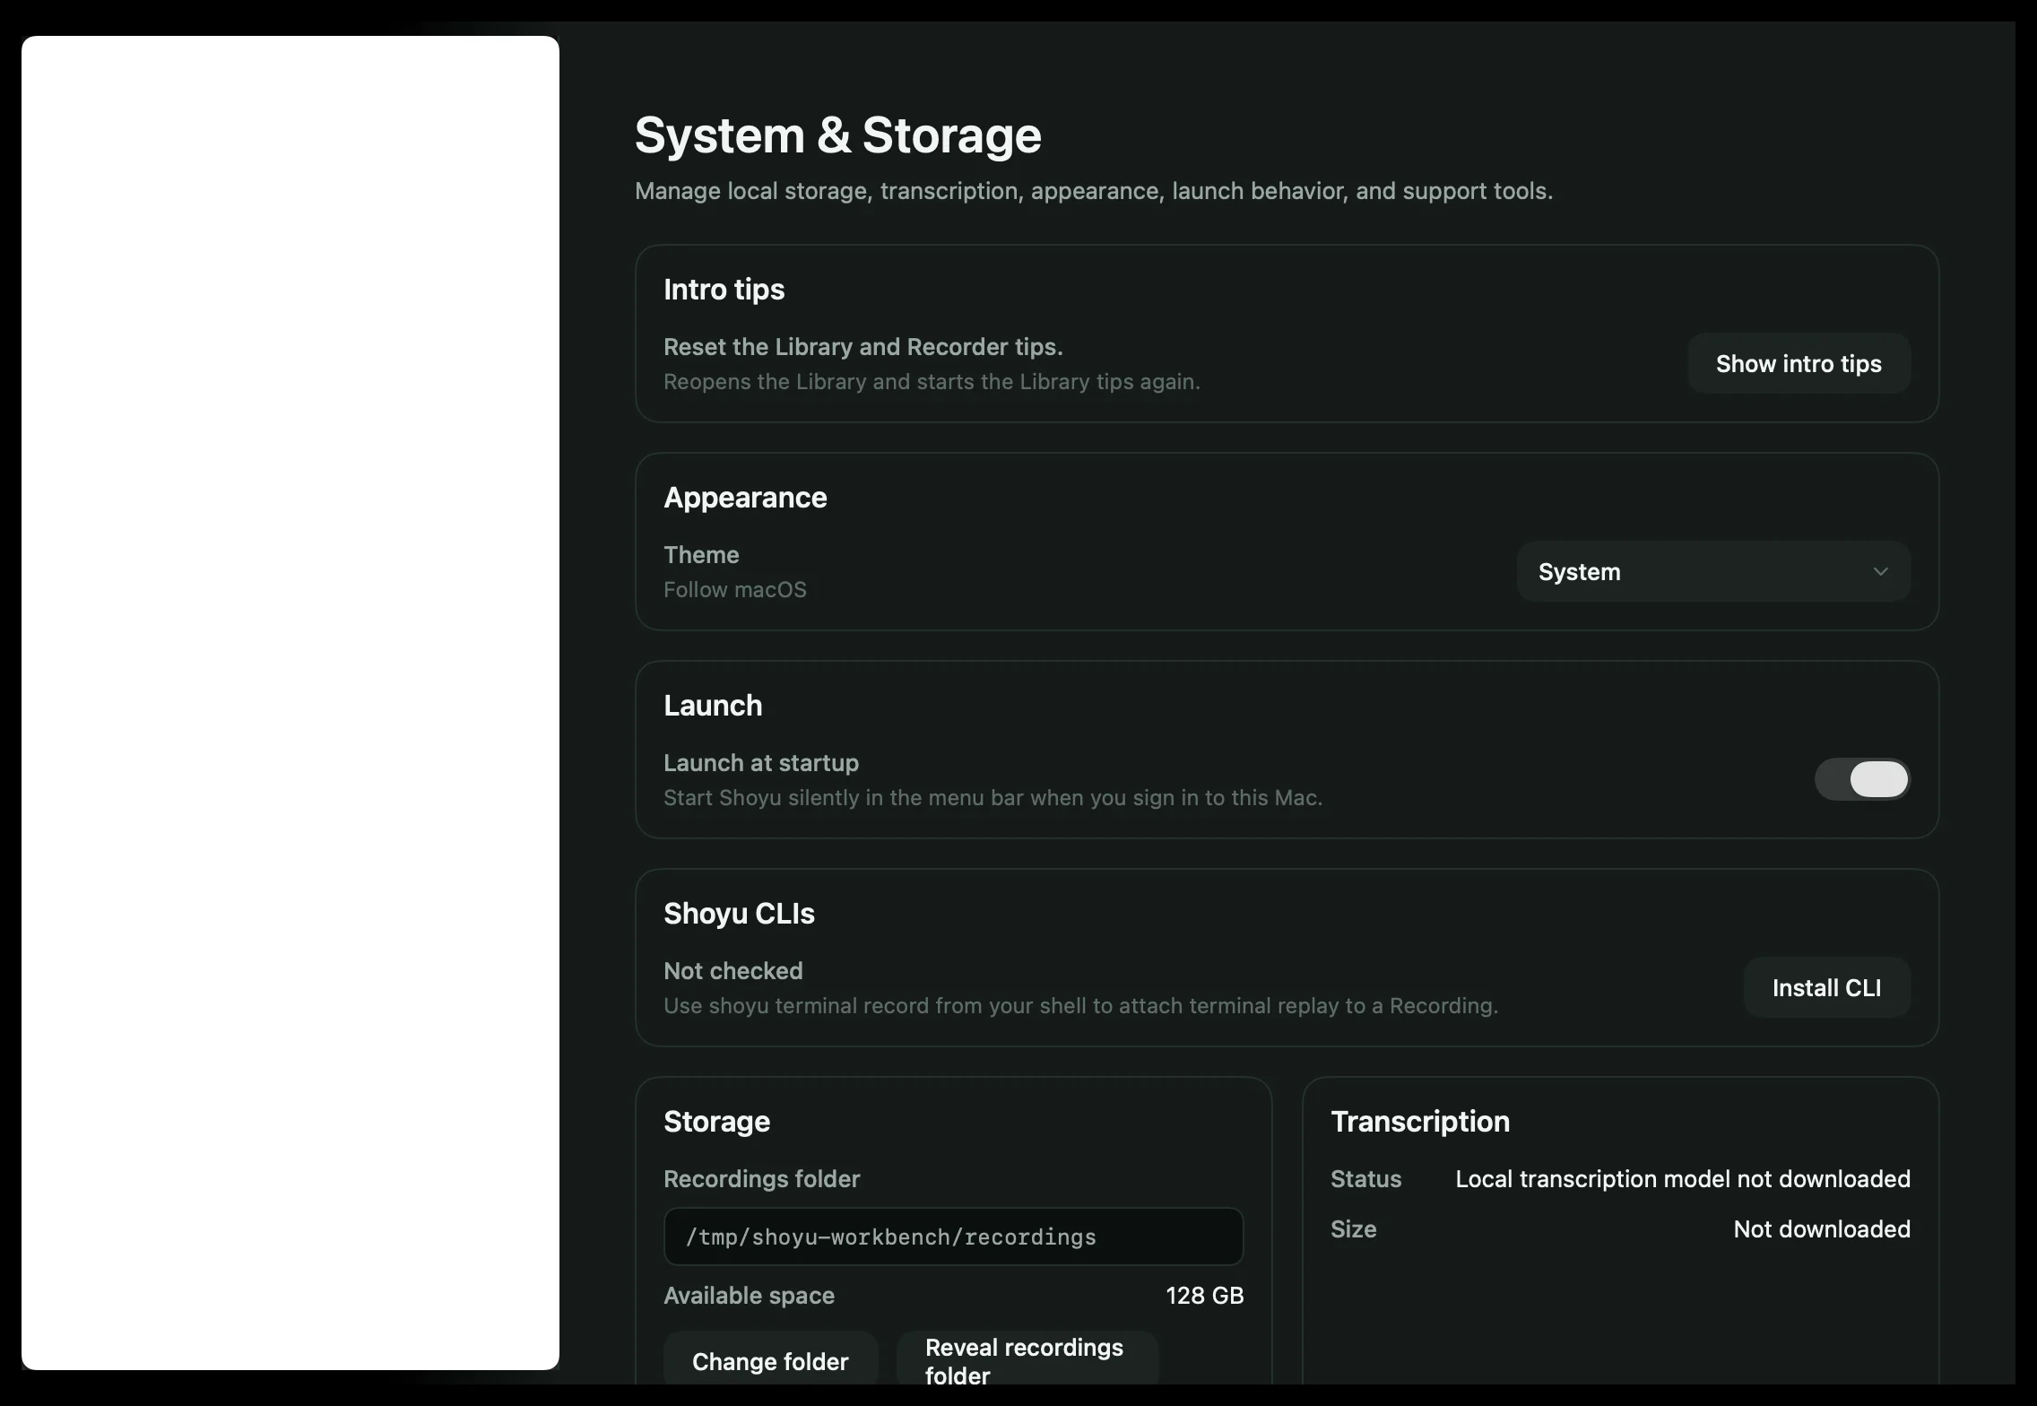
Task: Click 'Use shoyu terminal record' description text
Action: coord(1080,1005)
